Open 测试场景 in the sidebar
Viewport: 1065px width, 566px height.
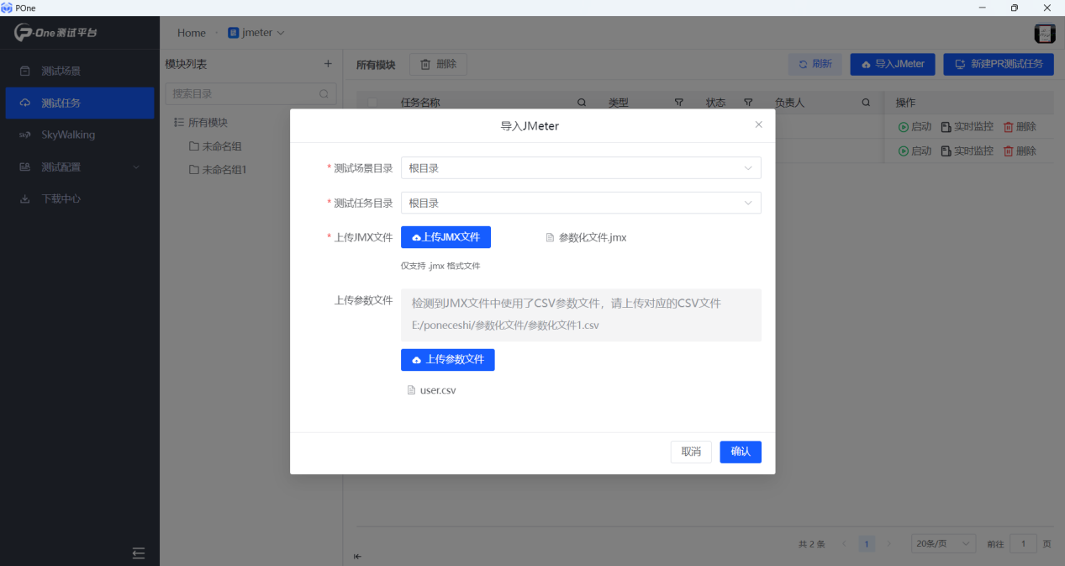pos(61,71)
